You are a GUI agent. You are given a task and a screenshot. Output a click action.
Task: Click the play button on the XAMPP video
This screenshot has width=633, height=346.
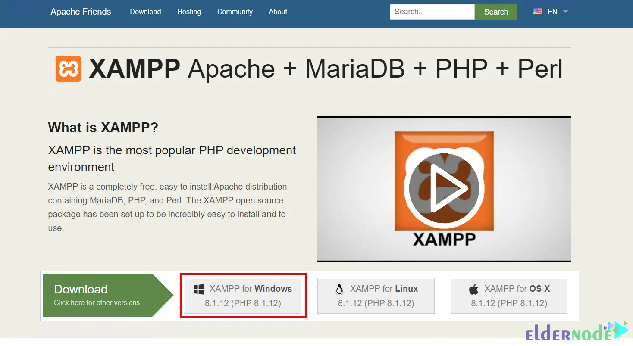(445, 188)
